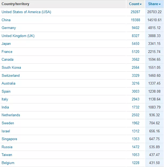164x167 pixels.
Task: Select the Netherlands link
Action: 11,115
